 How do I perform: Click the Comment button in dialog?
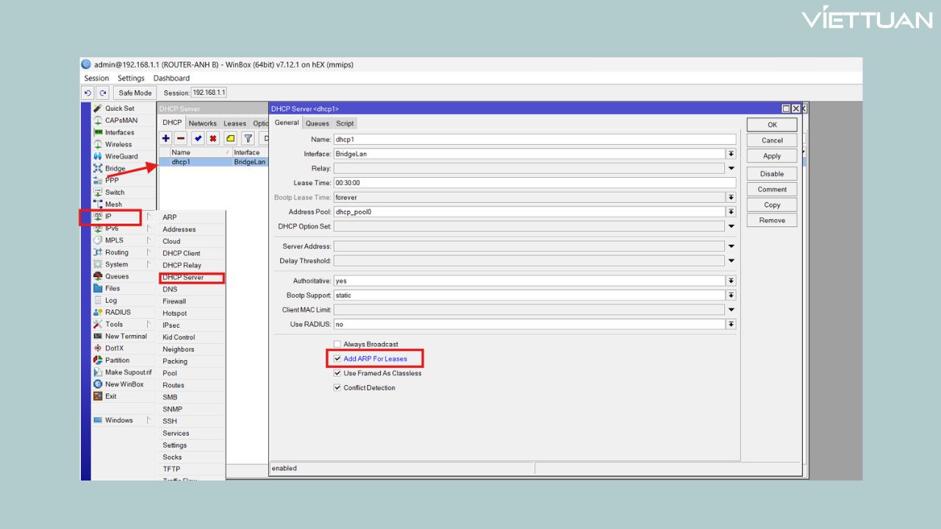coord(772,190)
